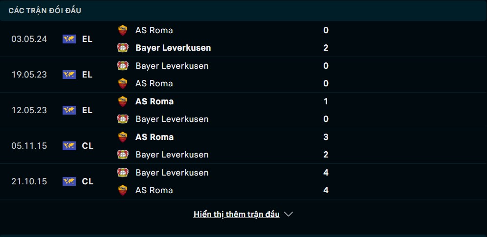
Task: Click AS Roma crest in 12.05.23 match
Action: [123, 101]
